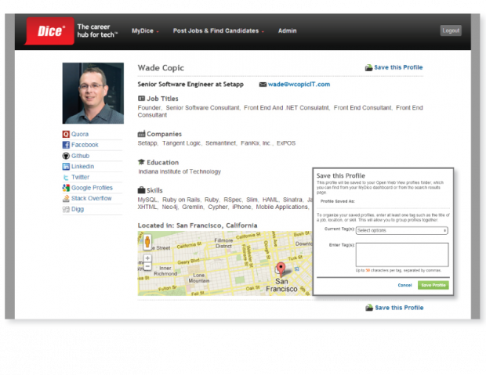Click Indiana Institute of Technology text
Viewport: 486px width, 375px height.
180,171
